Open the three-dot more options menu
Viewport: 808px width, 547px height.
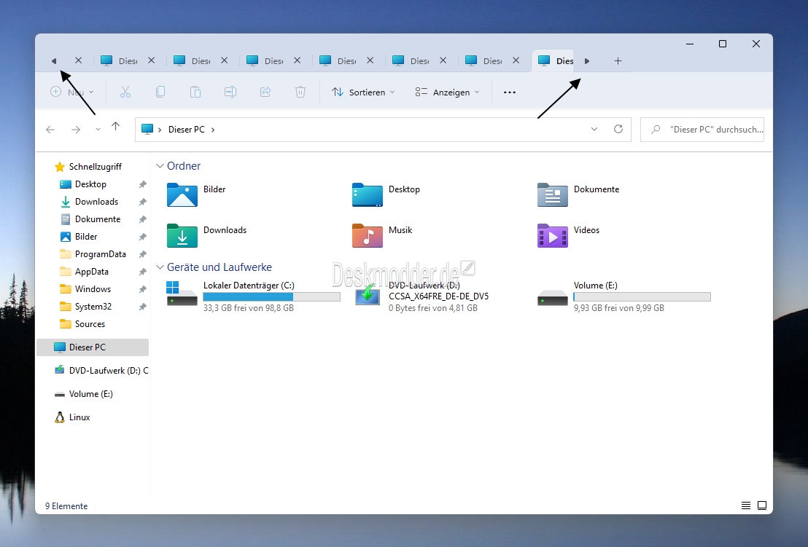[510, 92]
